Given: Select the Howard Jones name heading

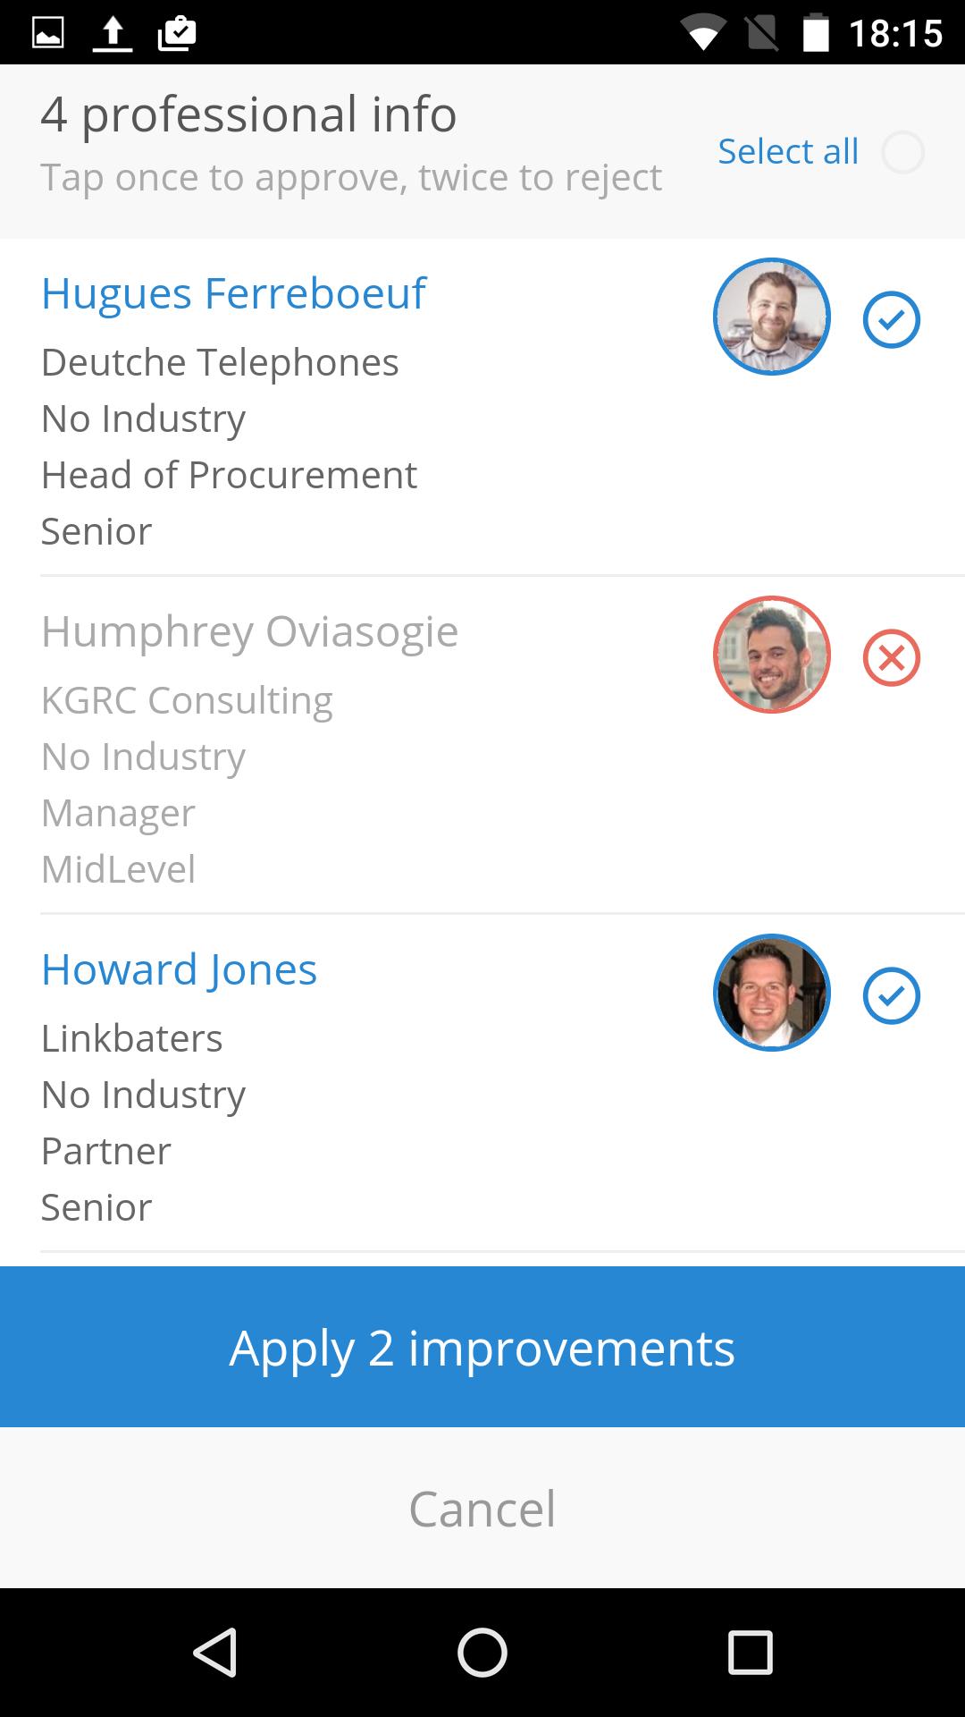Looking at the screenshot, I should tap(179, 969).
